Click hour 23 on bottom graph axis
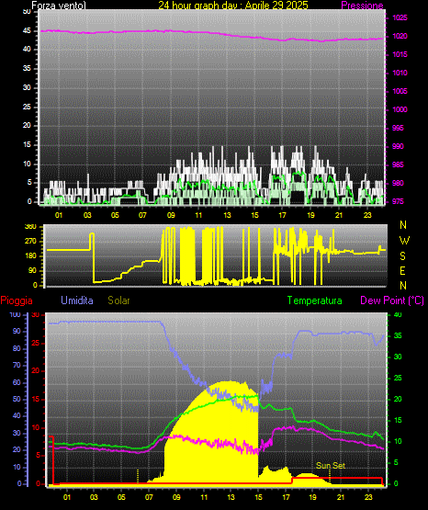Viewport: 428px width, 510px height. 367,497
